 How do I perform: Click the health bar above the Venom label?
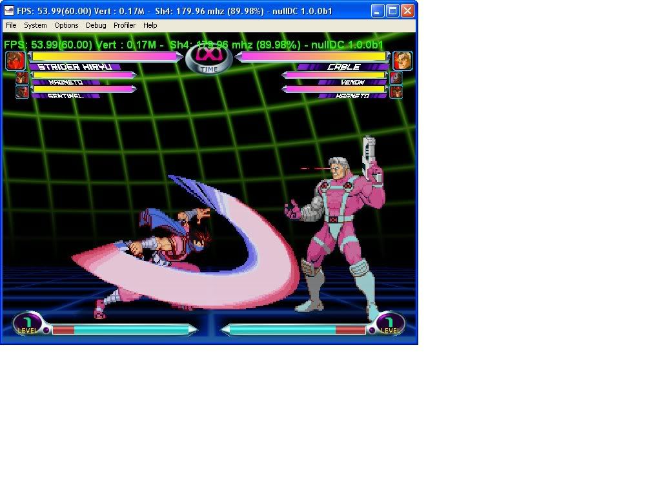point(335,75)
